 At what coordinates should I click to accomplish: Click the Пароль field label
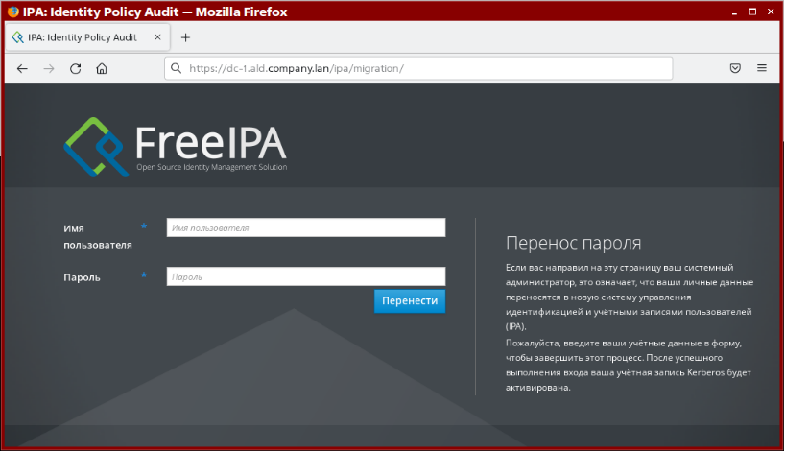click(83, 277)
